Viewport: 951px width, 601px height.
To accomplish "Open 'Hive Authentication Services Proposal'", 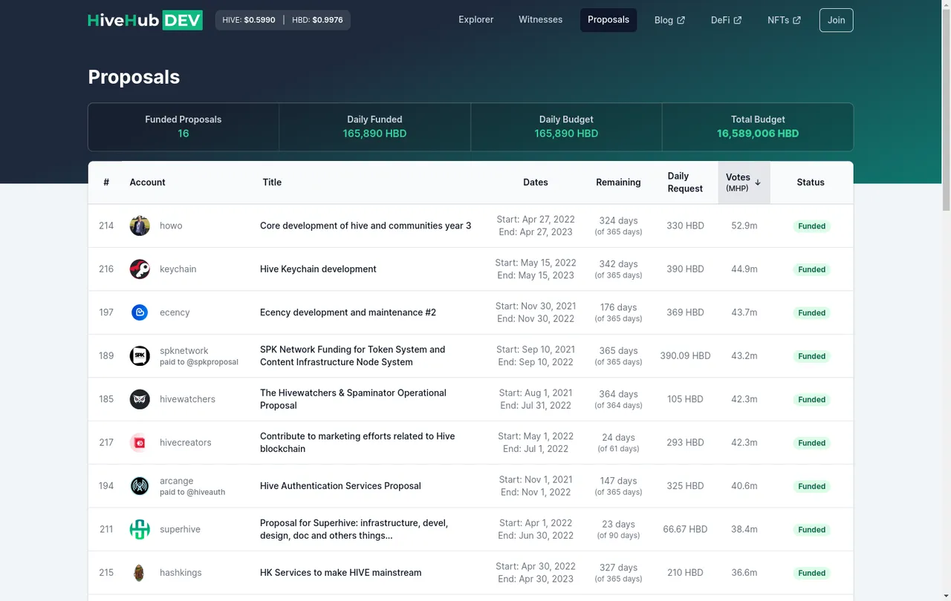I will click(x=340, y=486).
